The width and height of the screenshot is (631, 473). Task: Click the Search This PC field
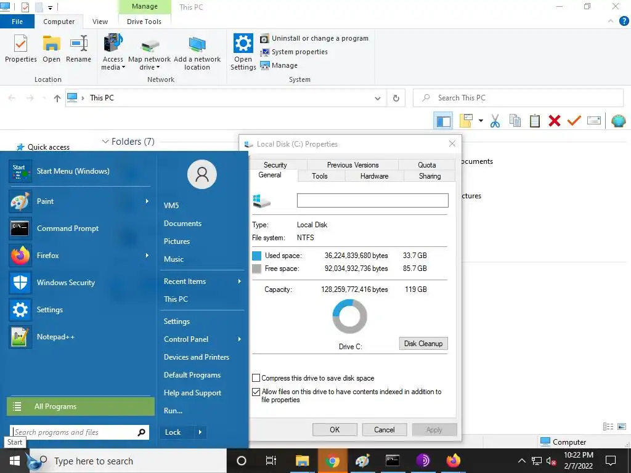click(x=518, y=98)
